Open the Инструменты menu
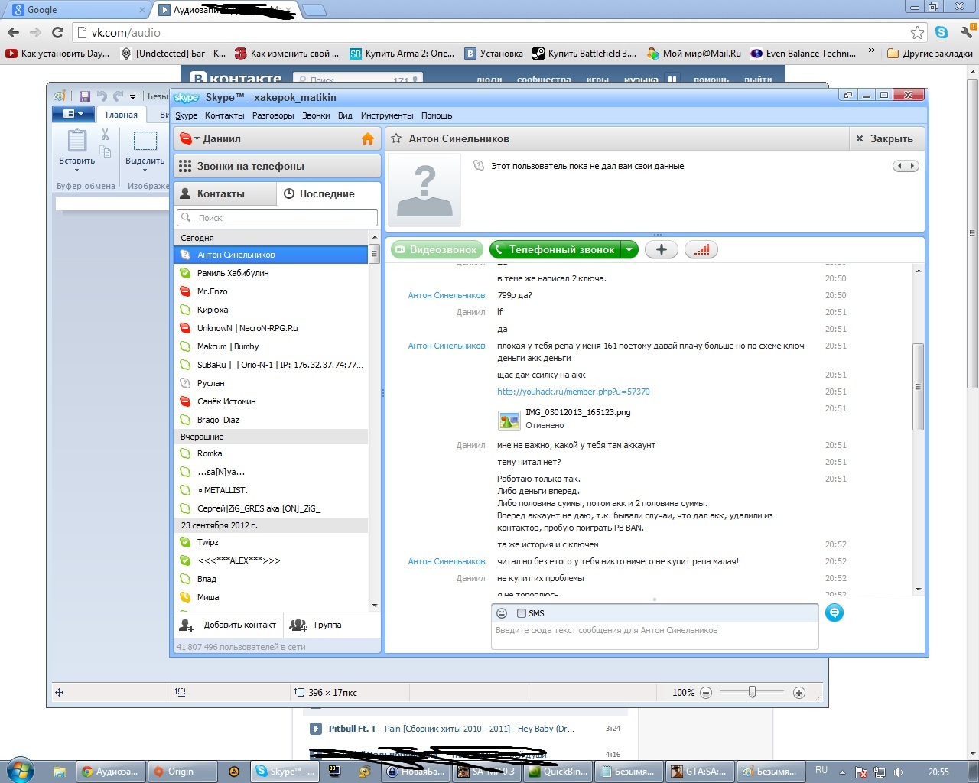The image size is (979, 783). [387, 115]
